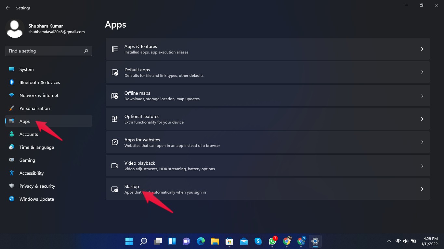Screen dimensions: 444x249
Task: Expand Apps & features with its chevron
Action: [422, 49]
